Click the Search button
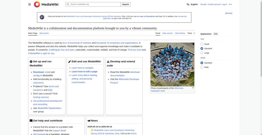This screenshot has height=135, width=262. [125, 4]
